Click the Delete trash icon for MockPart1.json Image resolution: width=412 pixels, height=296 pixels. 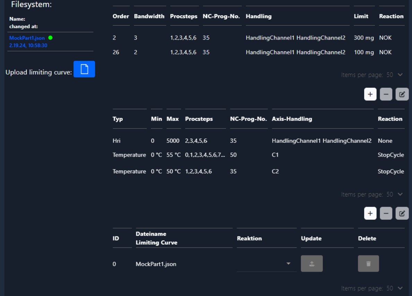pos(368,264)
